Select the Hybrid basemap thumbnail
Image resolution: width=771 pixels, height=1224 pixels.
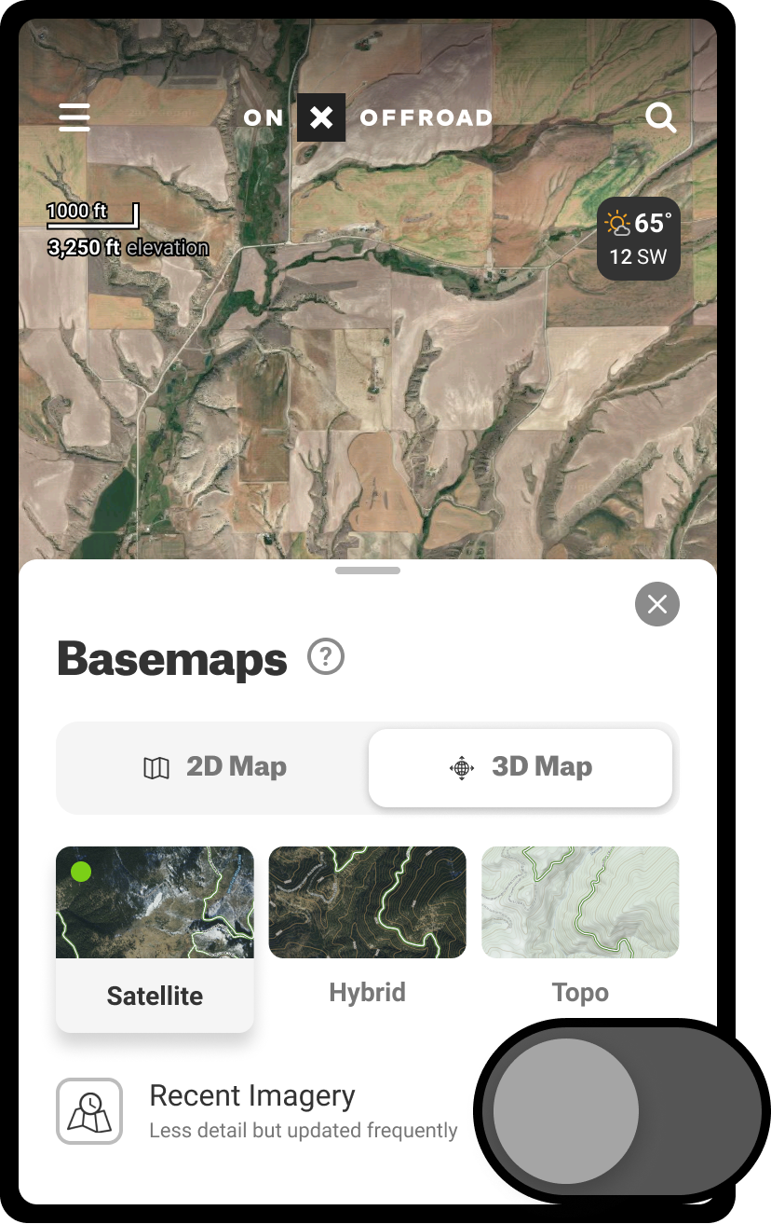pos(368,902)
